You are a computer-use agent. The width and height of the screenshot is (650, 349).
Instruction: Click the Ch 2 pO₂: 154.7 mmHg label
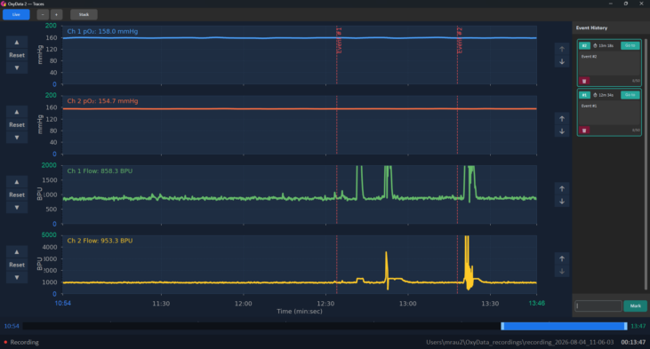coord(102,101)
